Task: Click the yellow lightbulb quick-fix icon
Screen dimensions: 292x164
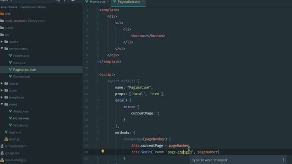Action: (x=103, y=151)
